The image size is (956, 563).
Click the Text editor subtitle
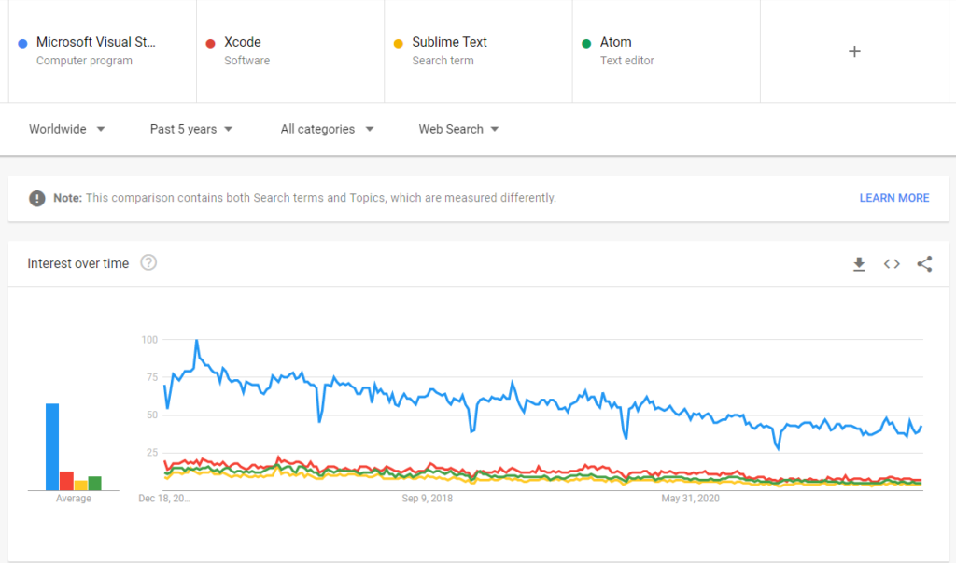tap(626, 61)
